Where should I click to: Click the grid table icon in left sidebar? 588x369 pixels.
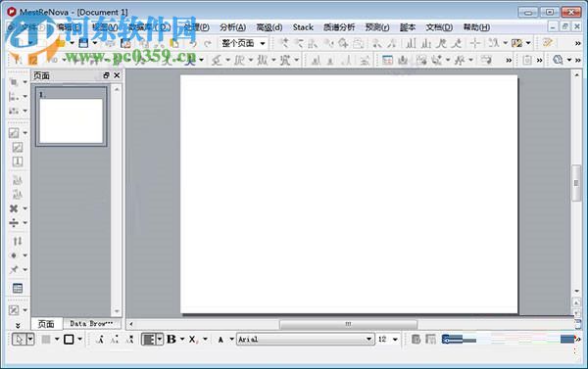18,288
